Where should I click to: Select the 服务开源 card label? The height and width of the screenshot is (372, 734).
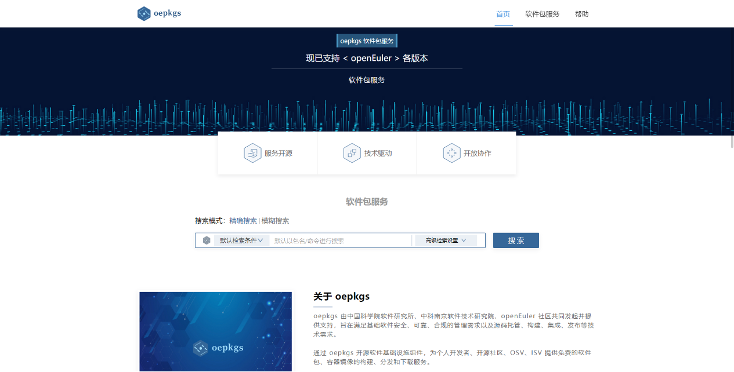279,154
